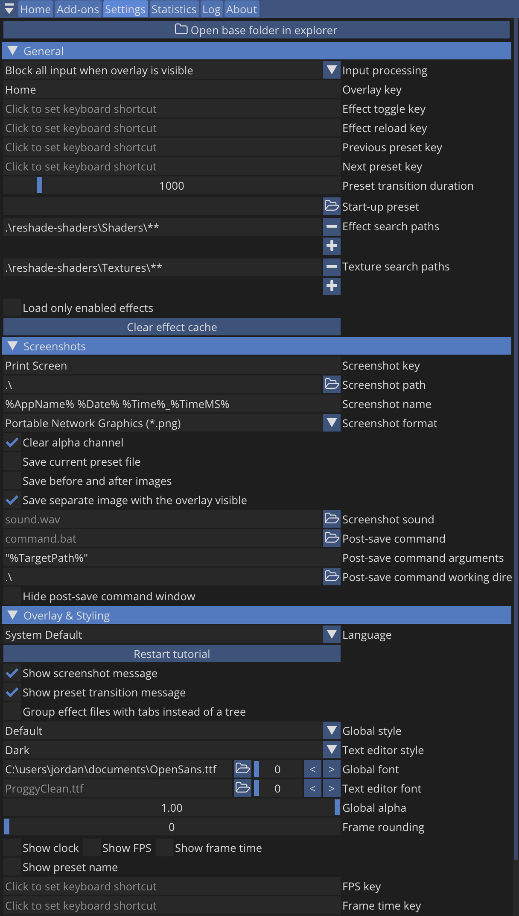This screenshot has width=519, height=916.
Task: Remove the Shaders effect search path
Action: click(332, 226)
